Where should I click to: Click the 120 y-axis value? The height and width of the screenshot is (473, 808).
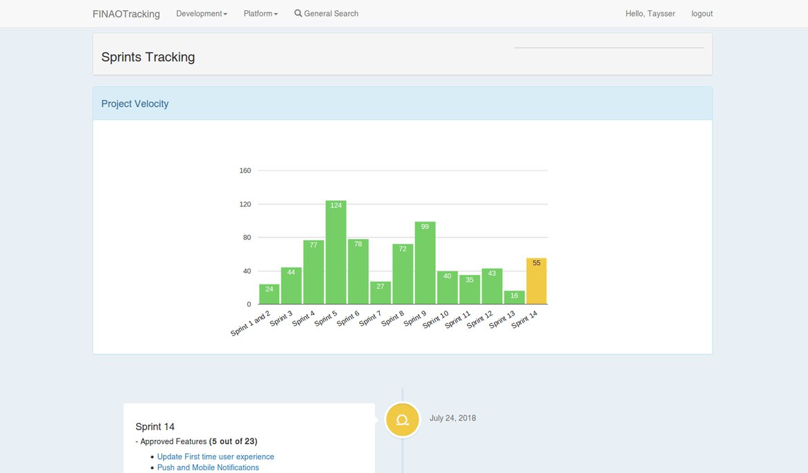[245, 204]
